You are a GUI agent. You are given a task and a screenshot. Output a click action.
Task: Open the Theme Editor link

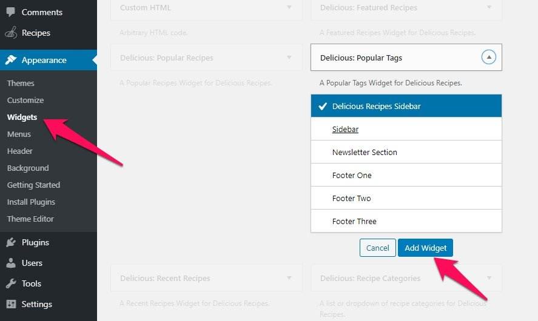tap(30, 219)
